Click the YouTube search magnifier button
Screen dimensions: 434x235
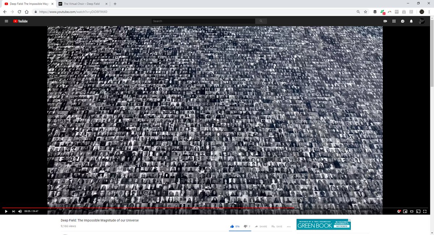click(x=261, y=21)
